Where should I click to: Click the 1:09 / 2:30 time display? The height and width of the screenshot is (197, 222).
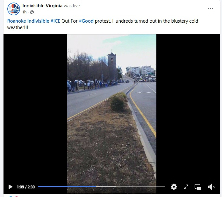(25, 187)
